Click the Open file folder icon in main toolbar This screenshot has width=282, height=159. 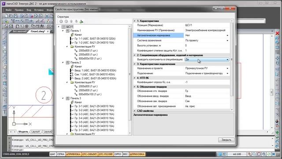coord(11,16)
